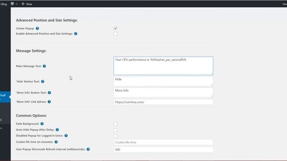The width and height of the screenshot is (287, 161).
Task: Show help for 'More Info' Button Text
Action: point(49,93)
